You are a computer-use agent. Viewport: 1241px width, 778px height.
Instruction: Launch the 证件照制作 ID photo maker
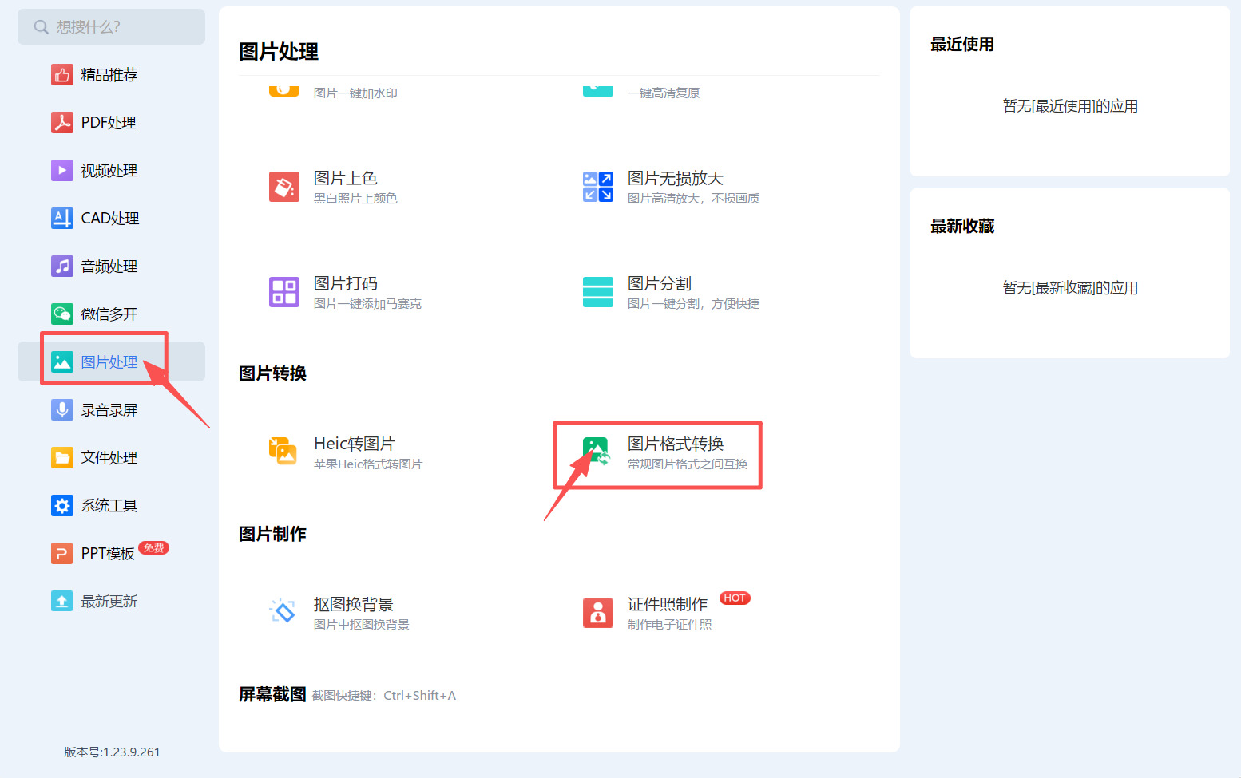pos(667,612)
